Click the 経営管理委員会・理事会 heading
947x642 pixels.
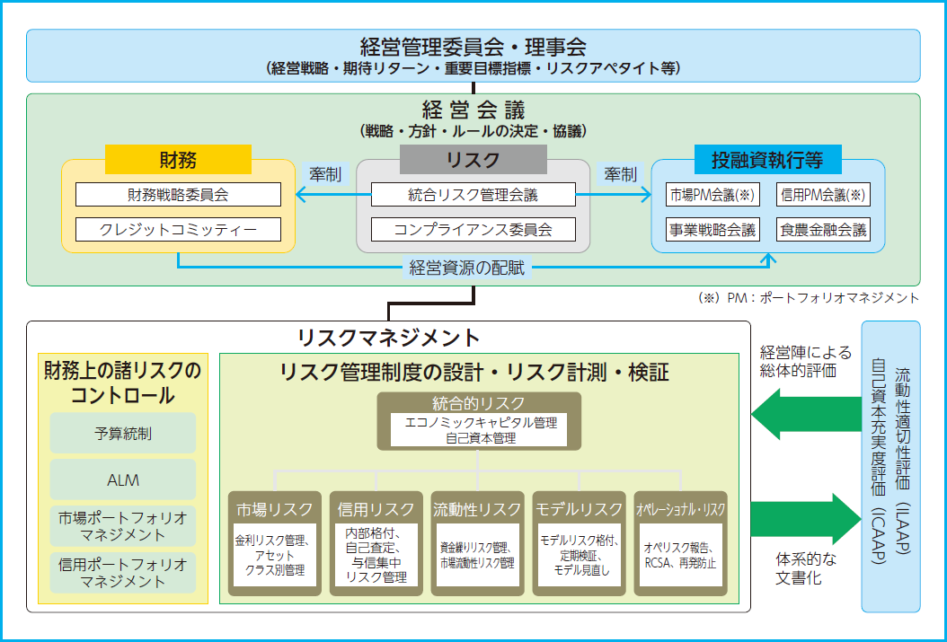click(x=473, y=47)
